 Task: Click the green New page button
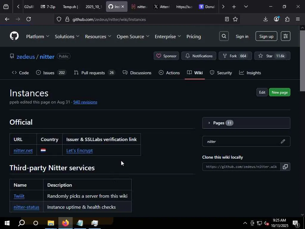click(279, 92)
